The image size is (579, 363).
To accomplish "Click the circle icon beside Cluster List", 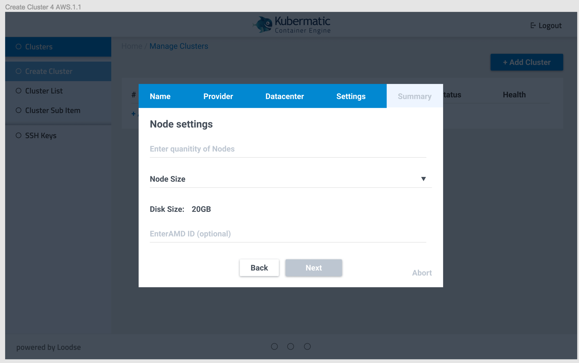I will 19,91.
